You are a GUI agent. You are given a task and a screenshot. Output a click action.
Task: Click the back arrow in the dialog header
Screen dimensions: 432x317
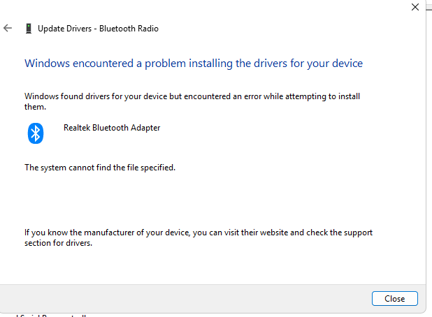click(8, 29)
